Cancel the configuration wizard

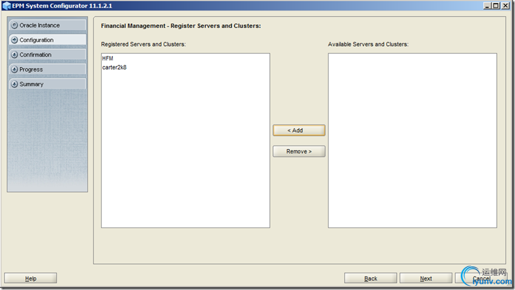[481, 278]
